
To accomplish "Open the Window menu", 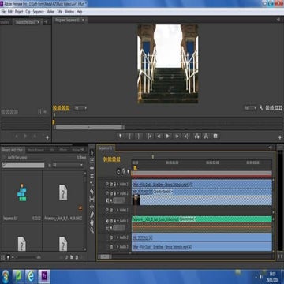I will [x=69, y=12].
